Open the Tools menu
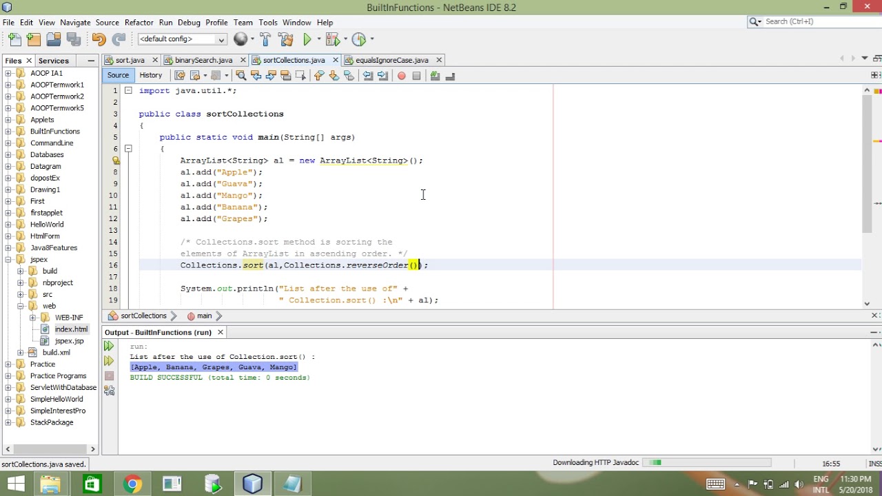Screen dimensions: 882x496 (x=268, y=23)
